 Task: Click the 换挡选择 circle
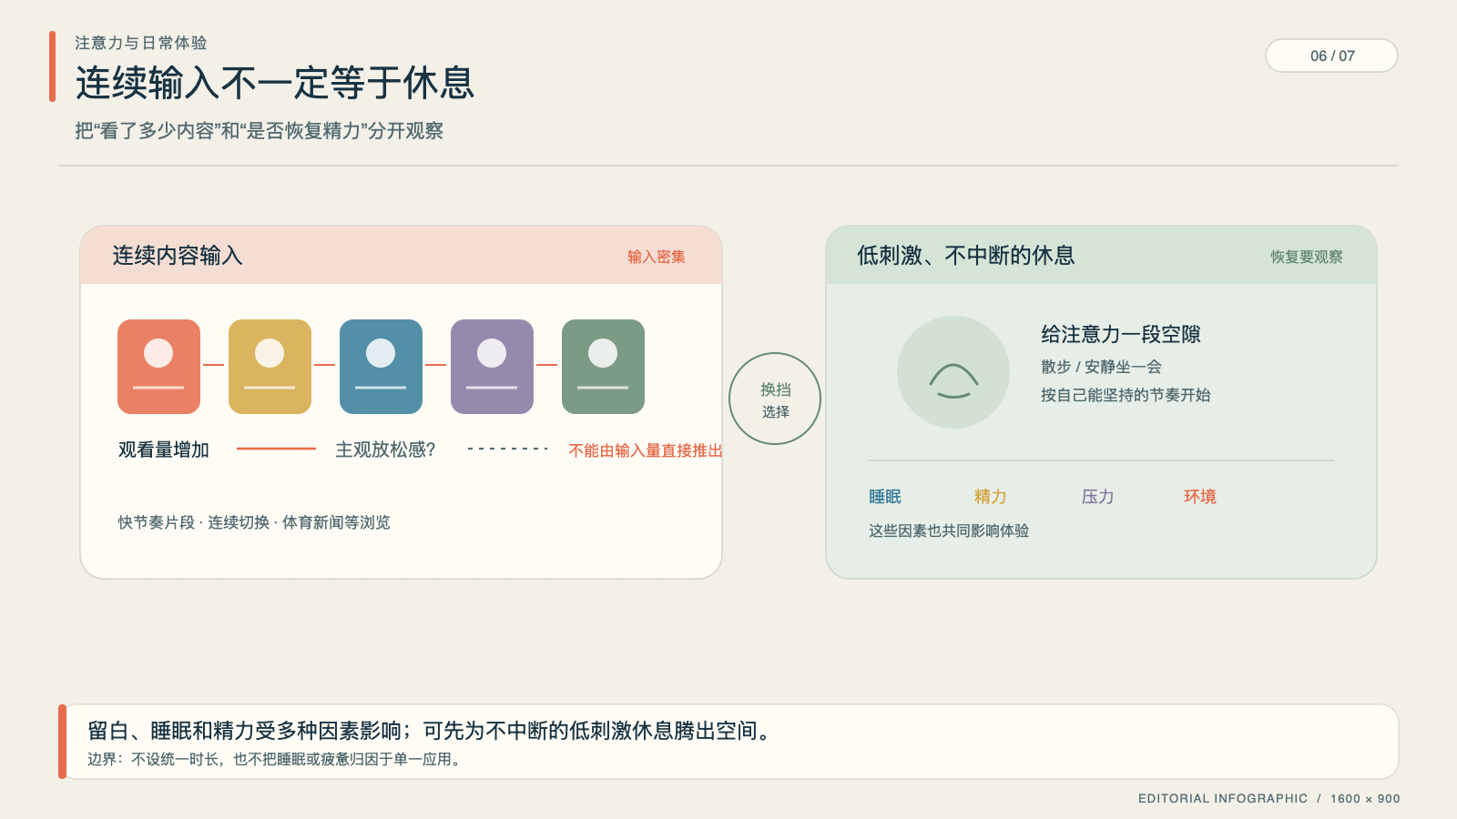[775, 399]
